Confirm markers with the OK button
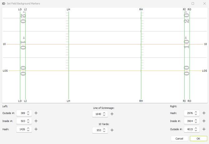This screenshot has width=209, height=144. pyautogui.click(x=198, y=138)
